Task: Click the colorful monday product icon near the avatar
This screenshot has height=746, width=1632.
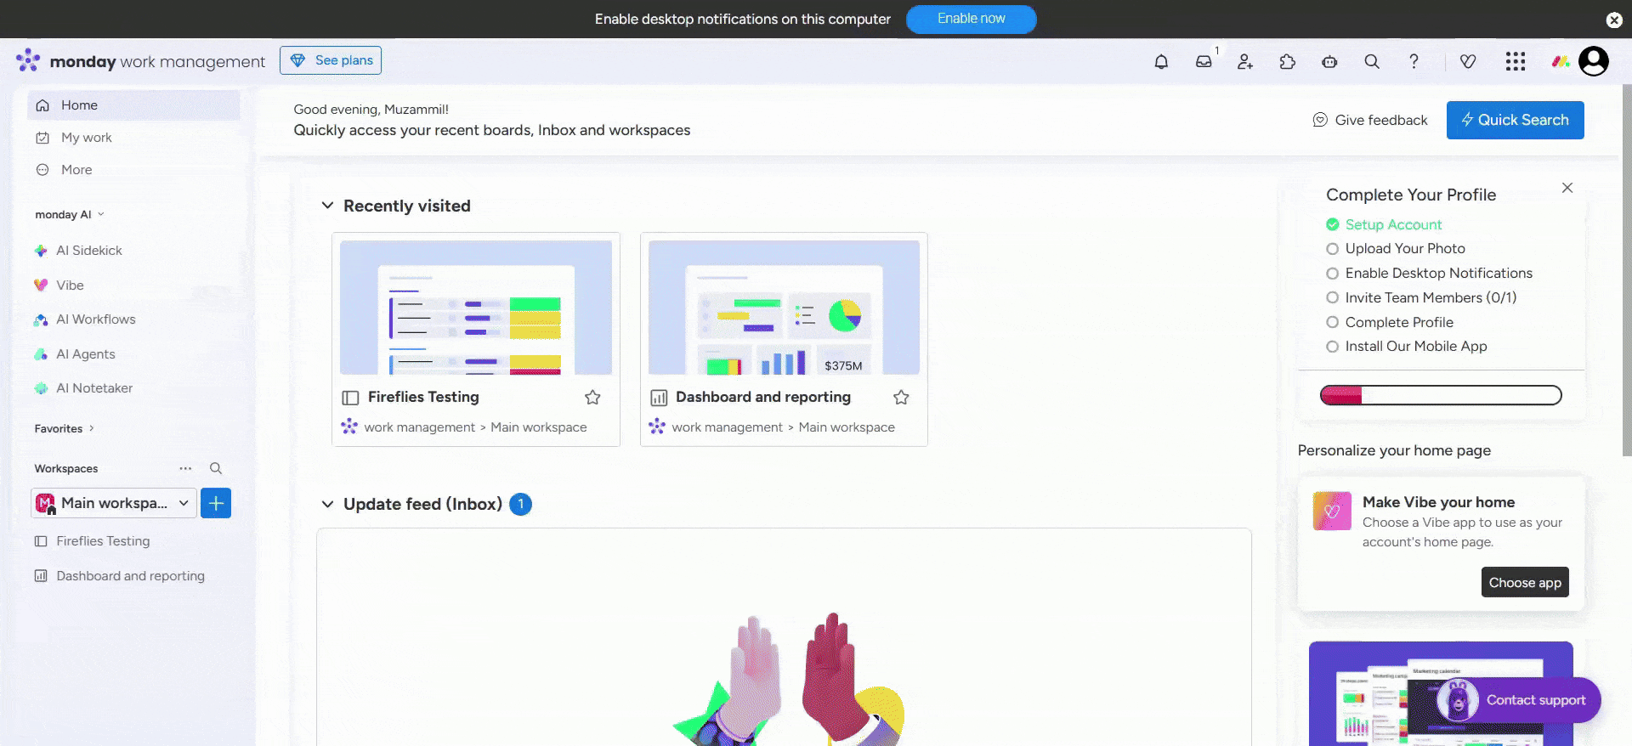Action: coord(1561,61)
